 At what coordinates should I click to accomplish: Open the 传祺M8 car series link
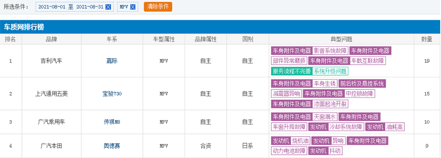click(x=112, y=122)
